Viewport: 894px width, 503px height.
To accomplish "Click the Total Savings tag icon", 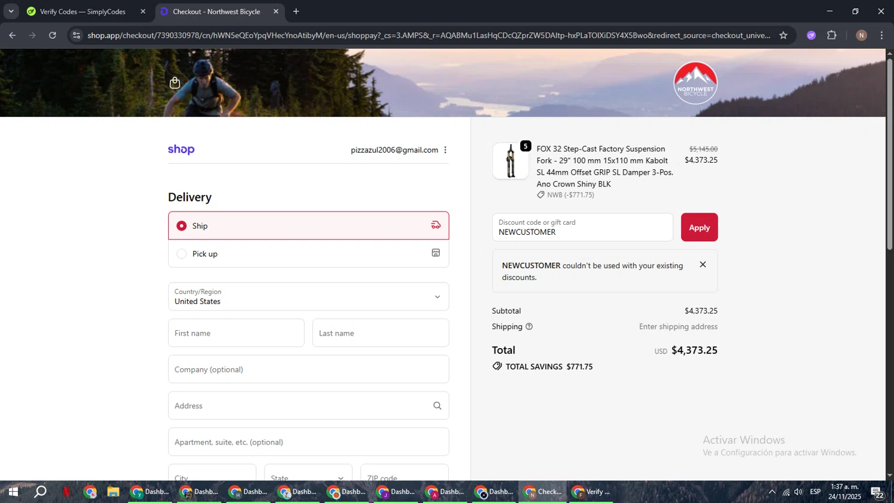I will pyautogui.click(x=497, y=366).
